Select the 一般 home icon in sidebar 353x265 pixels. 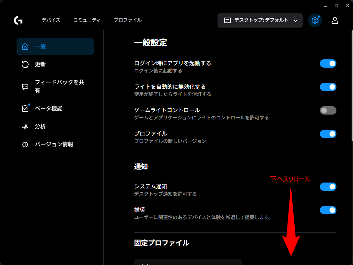click(x=25, y=47)
